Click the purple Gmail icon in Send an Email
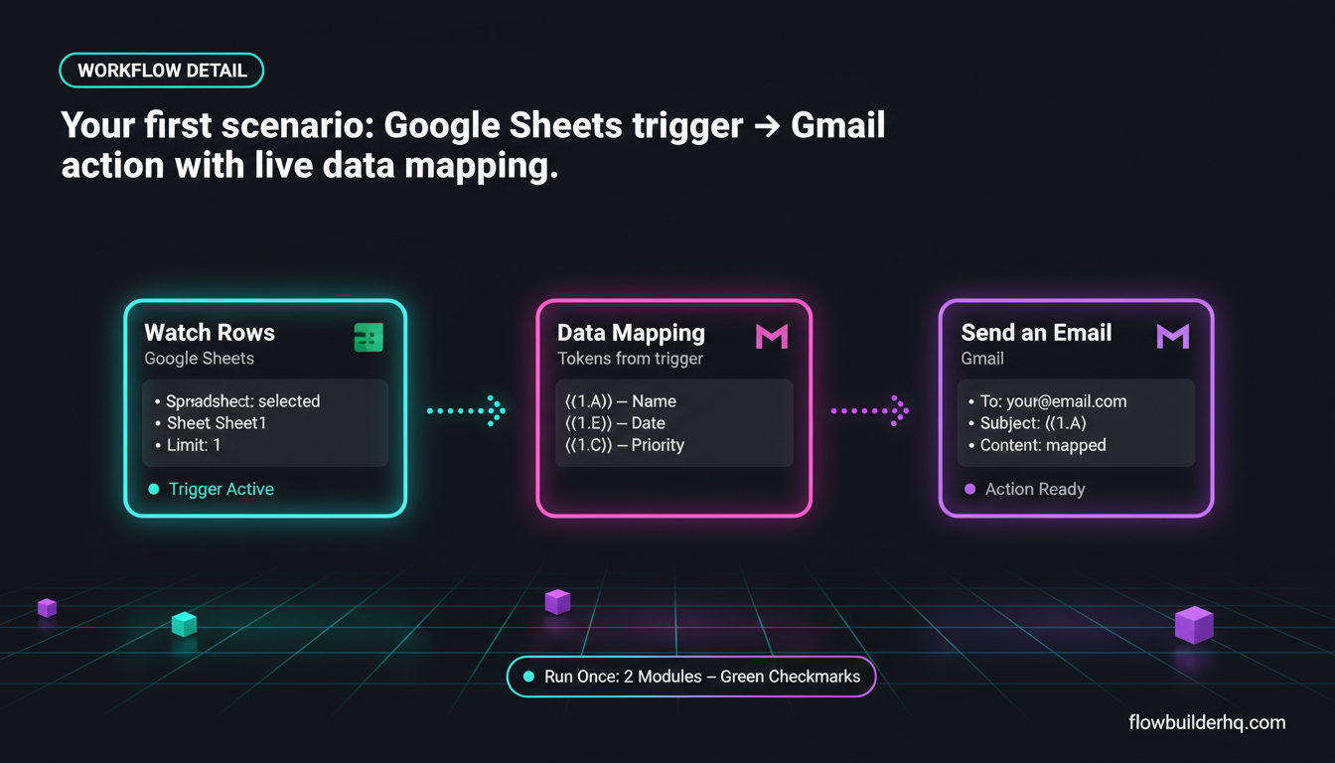Screen dimensions: 1335x763 [1173, 336]
